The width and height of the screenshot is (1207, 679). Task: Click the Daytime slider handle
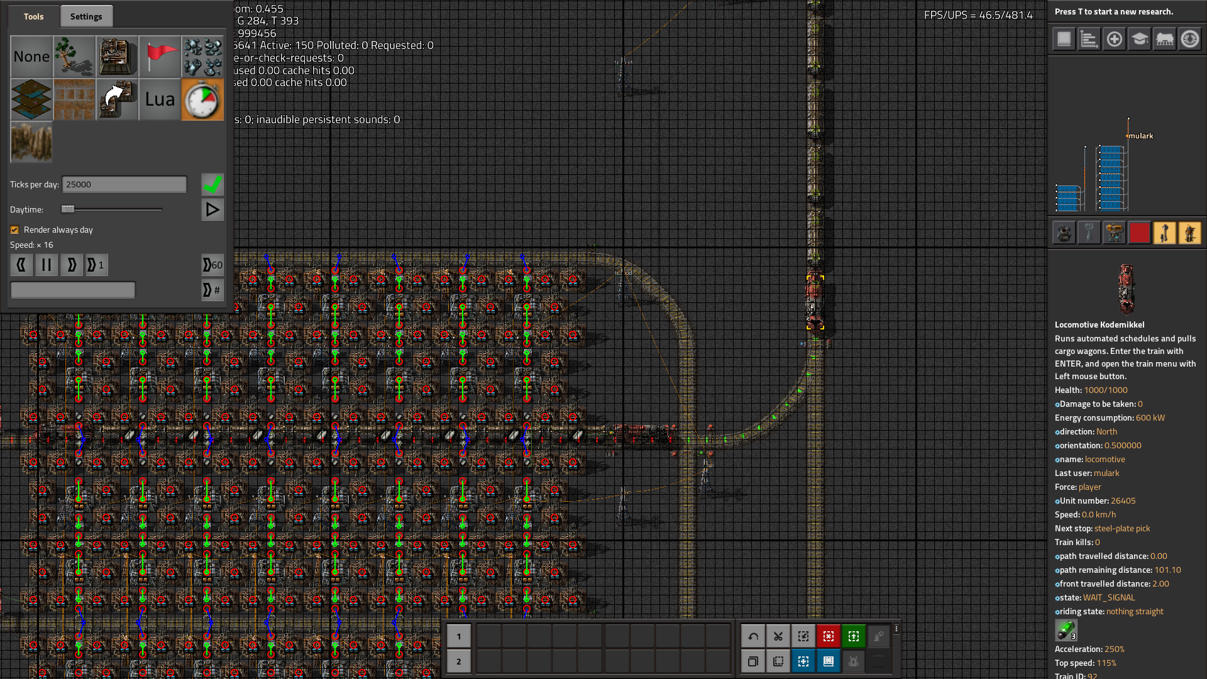68,209
